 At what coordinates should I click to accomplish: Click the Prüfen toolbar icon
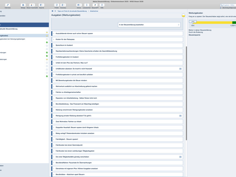point(57,6)
